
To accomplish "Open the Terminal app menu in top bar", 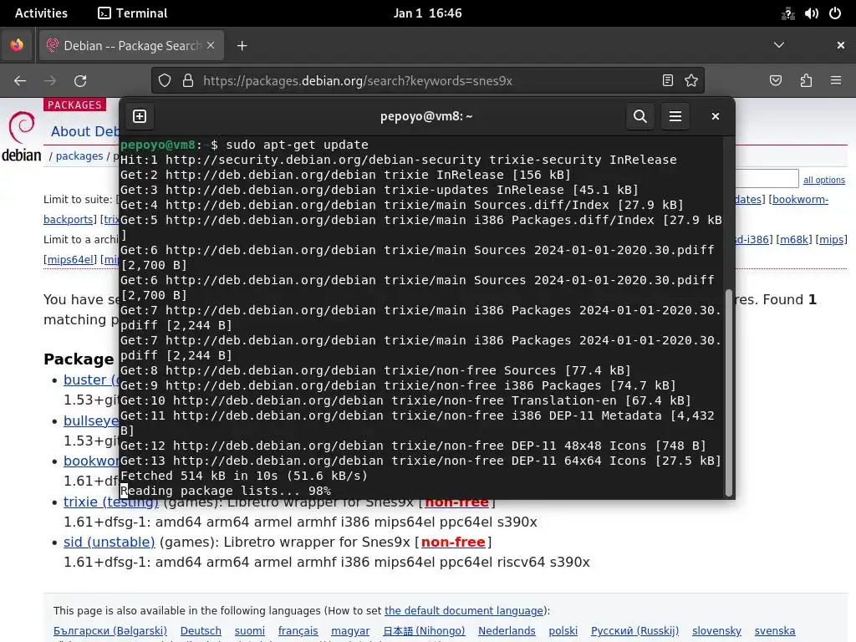I will point(133,13).
